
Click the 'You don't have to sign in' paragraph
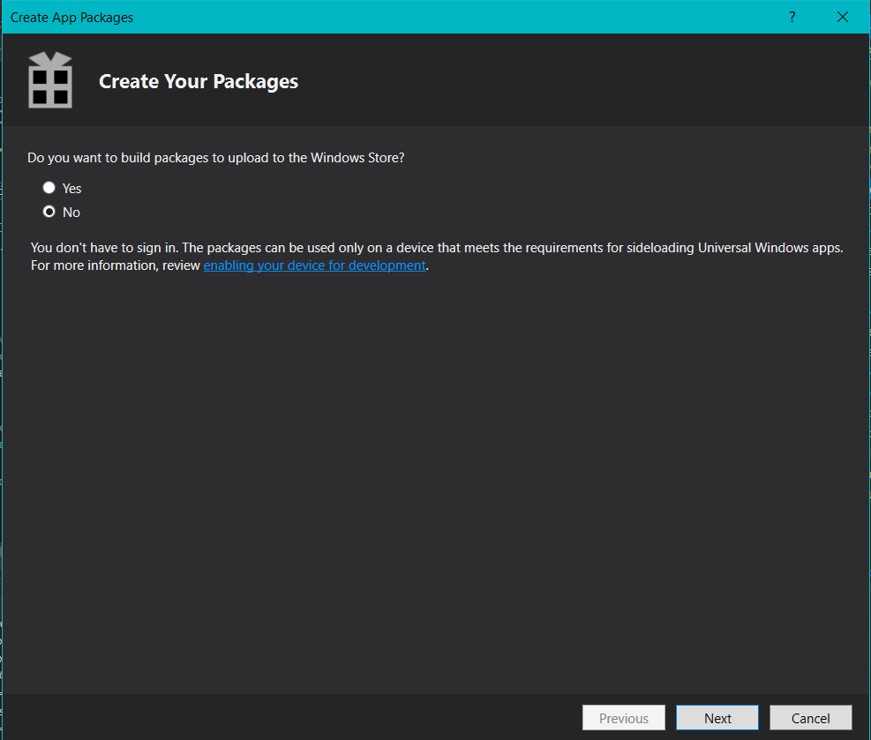tap(437, 257)
